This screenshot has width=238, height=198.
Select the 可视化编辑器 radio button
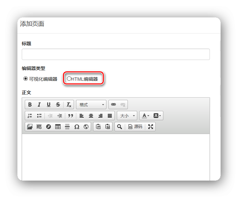[x=25, y=79]
